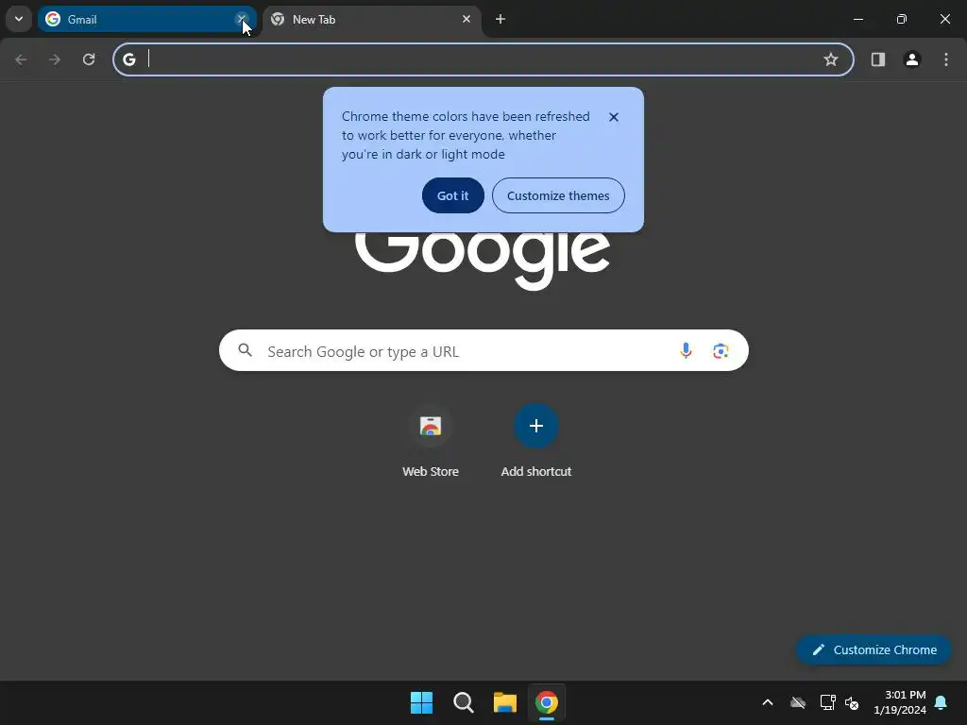Click the Google G icon in address bar
The width and height of the screenshot is (967, 725).
tap(128, 59)
